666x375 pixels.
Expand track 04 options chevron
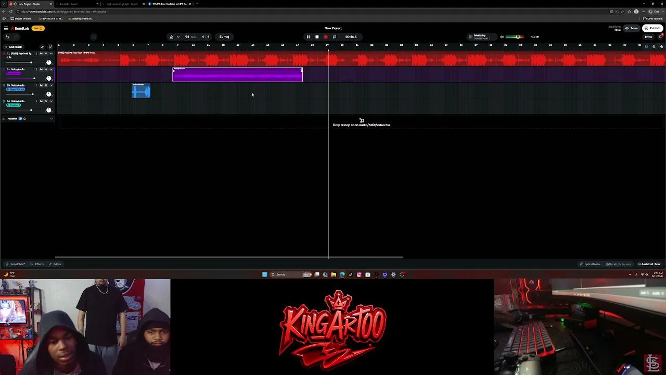click(x=51, y=101)
